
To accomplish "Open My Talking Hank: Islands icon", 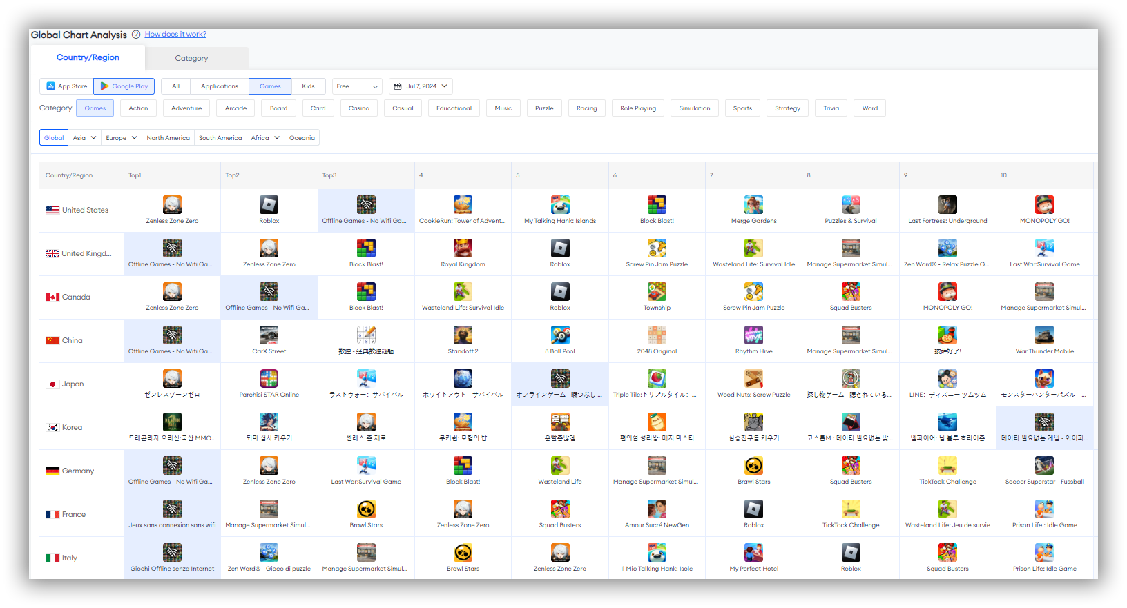I will coord(560,204).
